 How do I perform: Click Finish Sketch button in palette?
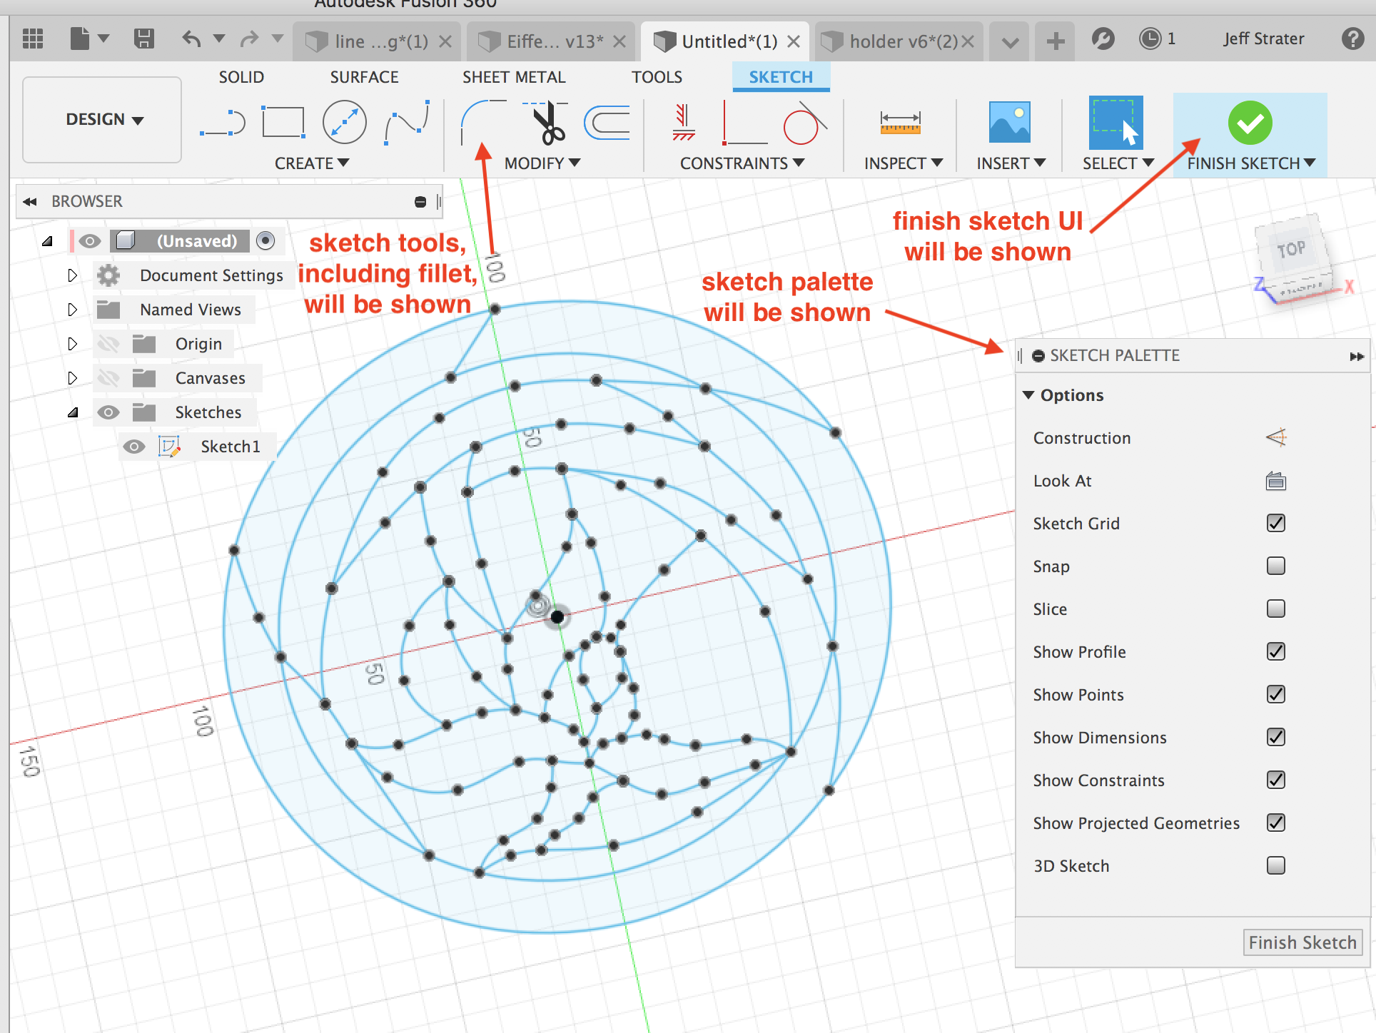click(x=1302, y=942)
